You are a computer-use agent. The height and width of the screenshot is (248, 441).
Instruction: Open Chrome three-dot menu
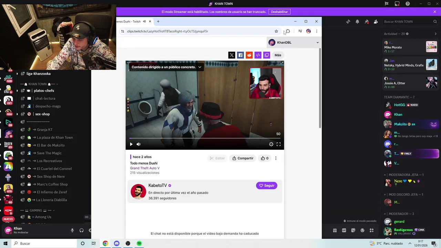coord(317,31)
